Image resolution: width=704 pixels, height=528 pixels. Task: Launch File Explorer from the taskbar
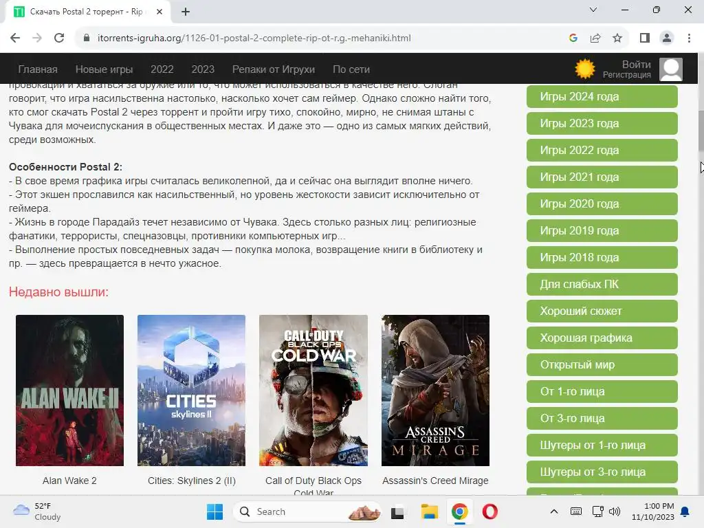(429, 511)
